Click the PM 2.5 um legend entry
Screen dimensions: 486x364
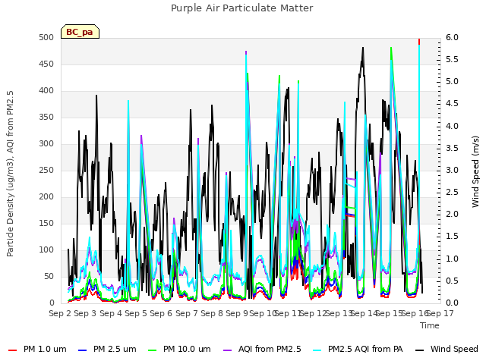click(107, 349)
